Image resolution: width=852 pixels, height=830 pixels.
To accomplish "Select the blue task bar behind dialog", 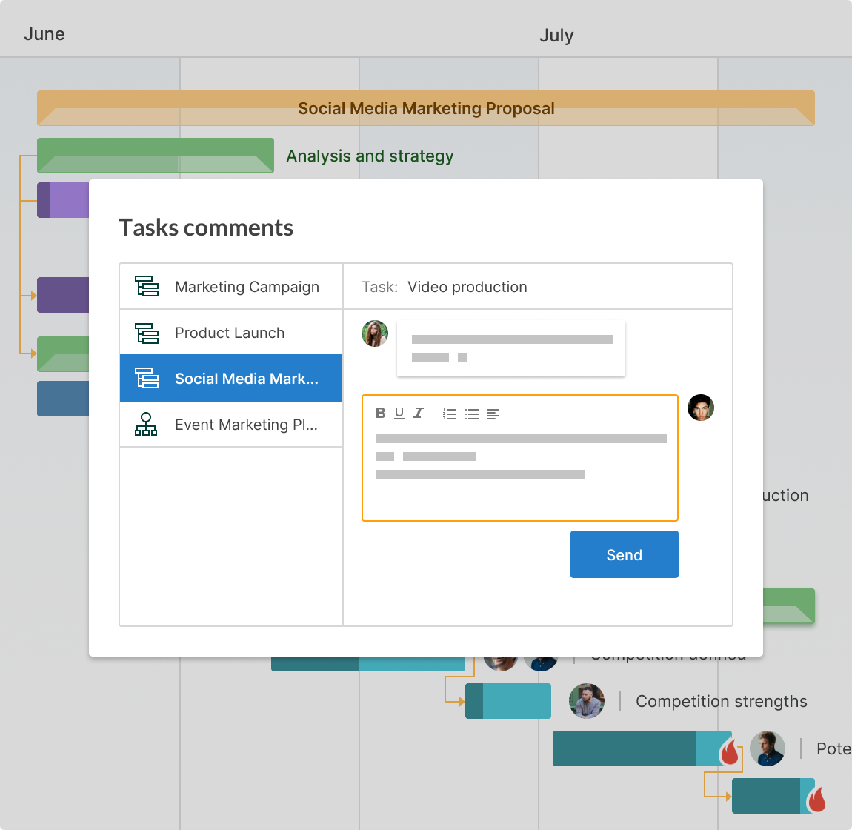I will tap(63, 399).
